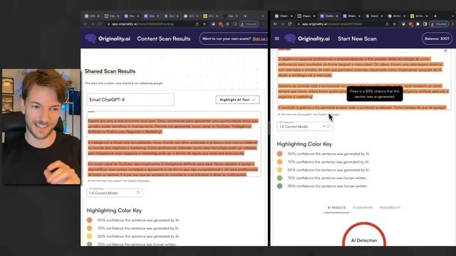The image size is (456, 256).
Task: Click left window 70% AI orange swatch
Action: point(90,228)
